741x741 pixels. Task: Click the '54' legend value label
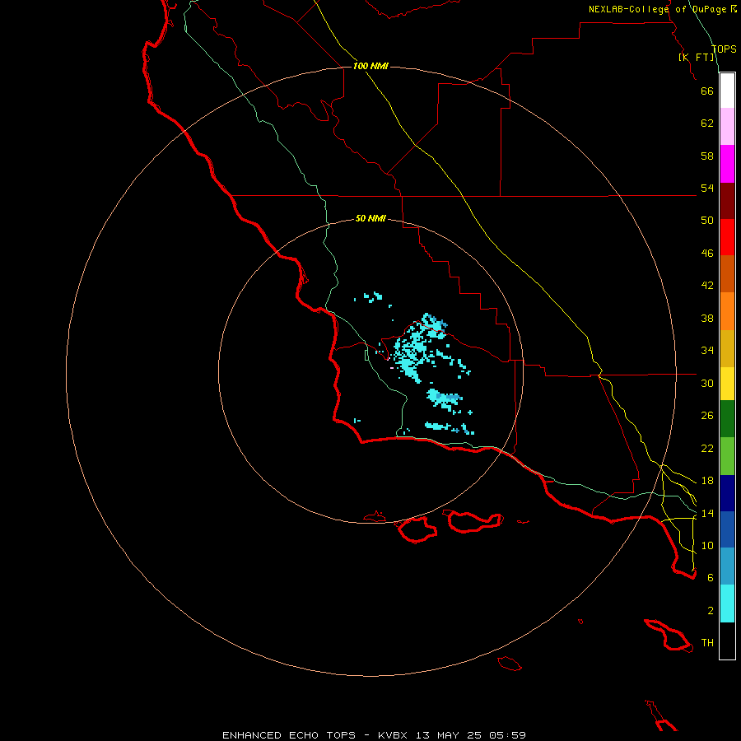coord(707,188)
